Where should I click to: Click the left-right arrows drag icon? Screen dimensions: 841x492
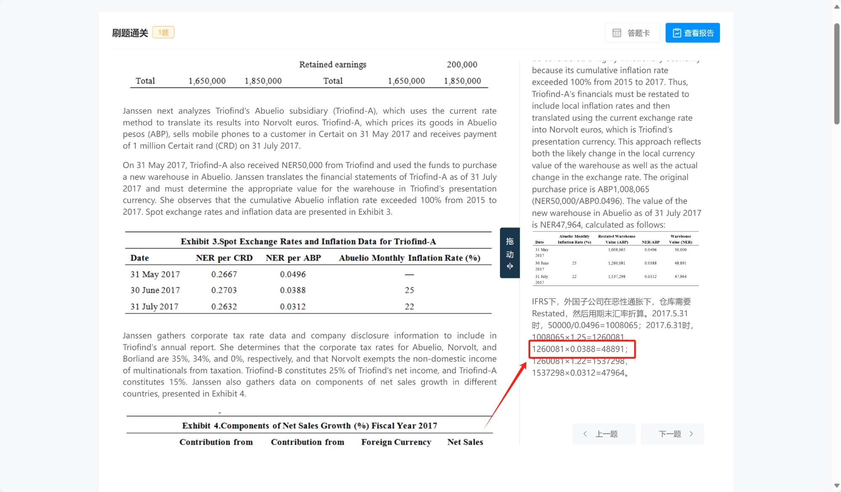click(510, 266)
